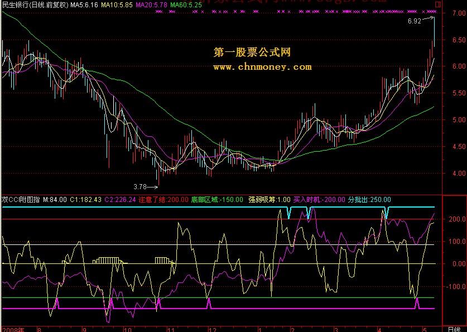This screenshot has height=332, width=467.
Task: Click the 日线 period label at bottom right
Action: (454, 330)
